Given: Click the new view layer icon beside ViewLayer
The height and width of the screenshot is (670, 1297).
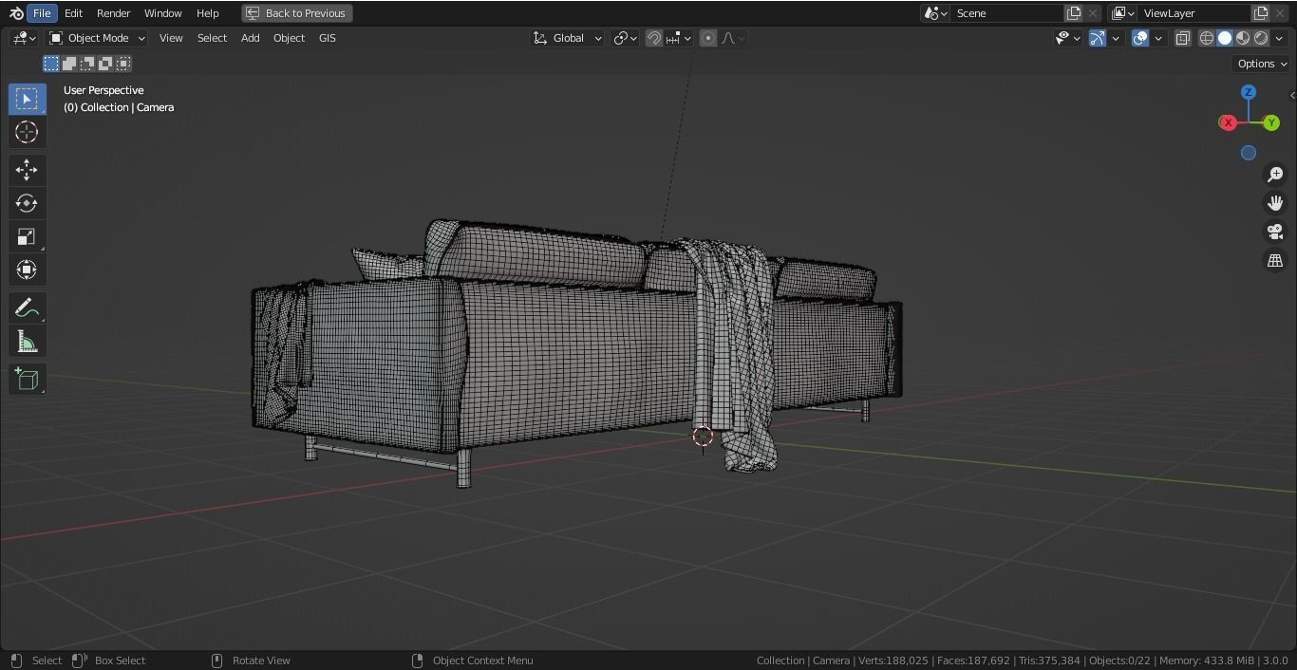Looking at the screenshot, I should pos(1261,13).
